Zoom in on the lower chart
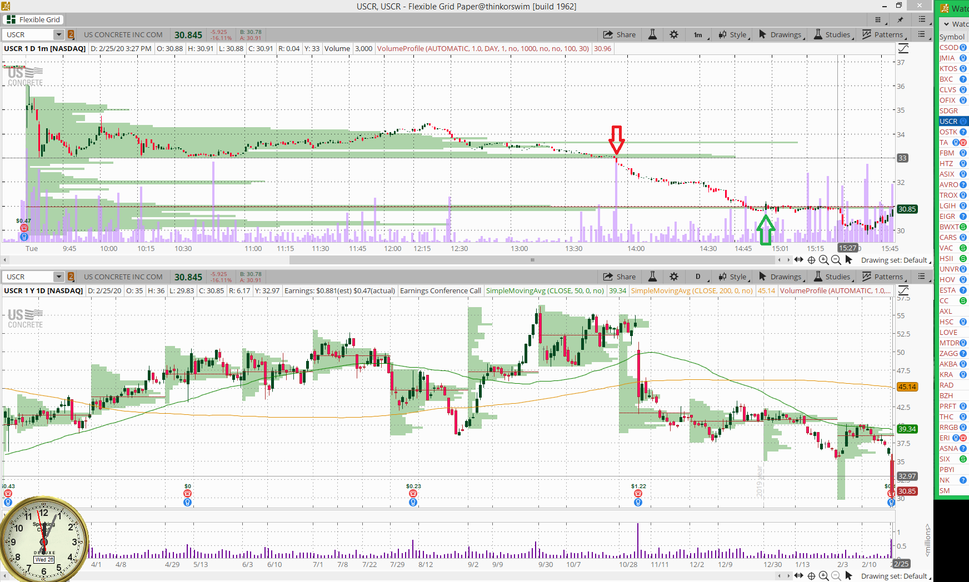This screenshot has height=582, width=969. [824, 576]
